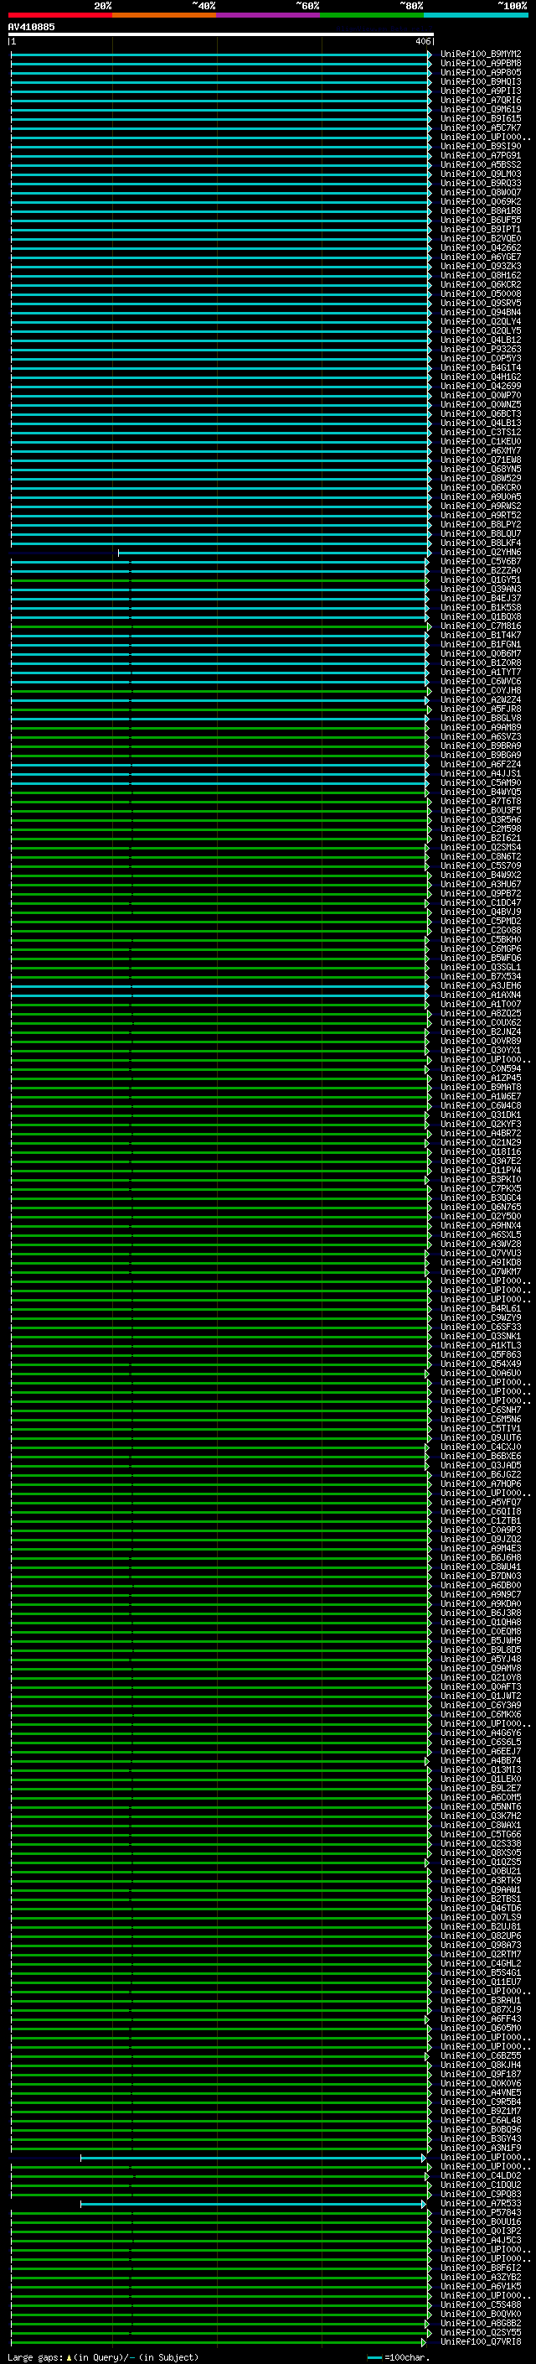This screenshot has height=2364, width=536.
Task: Open hit UniRef100_A7QR16
Action: click(x=481, y=100)
